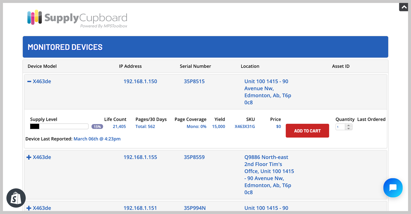Click the 15% supply level badge
Image resolution: width=411 pixels, height=214 pixels.
coord(97,127)
